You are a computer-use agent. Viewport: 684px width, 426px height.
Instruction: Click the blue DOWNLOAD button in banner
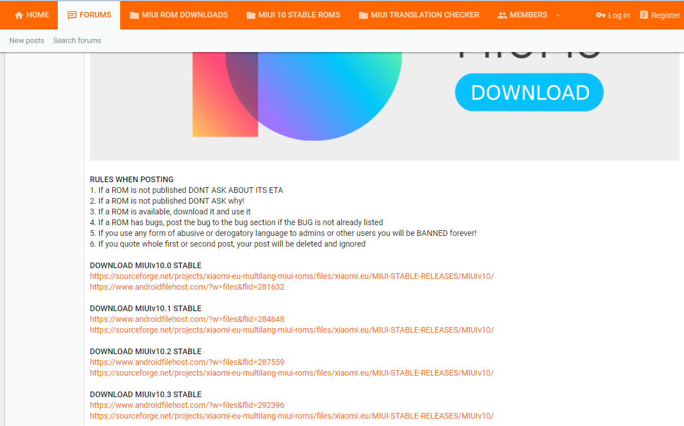click(529, 92)
